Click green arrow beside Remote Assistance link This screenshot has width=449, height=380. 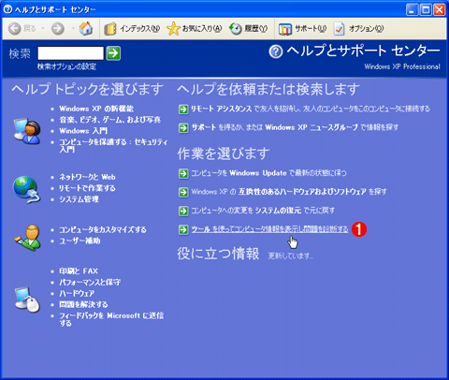point(183,110)
